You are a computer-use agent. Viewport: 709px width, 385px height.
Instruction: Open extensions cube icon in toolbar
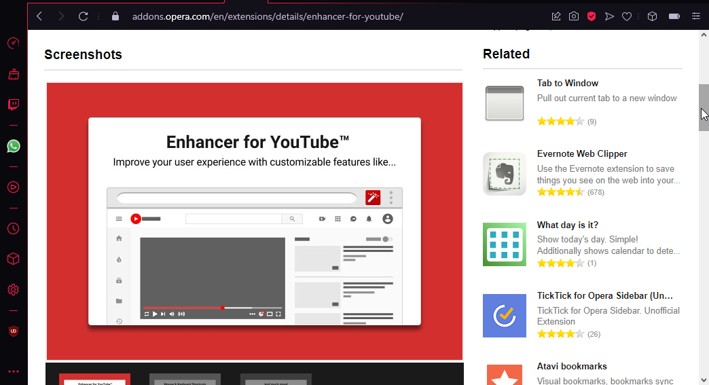(652, 17)
